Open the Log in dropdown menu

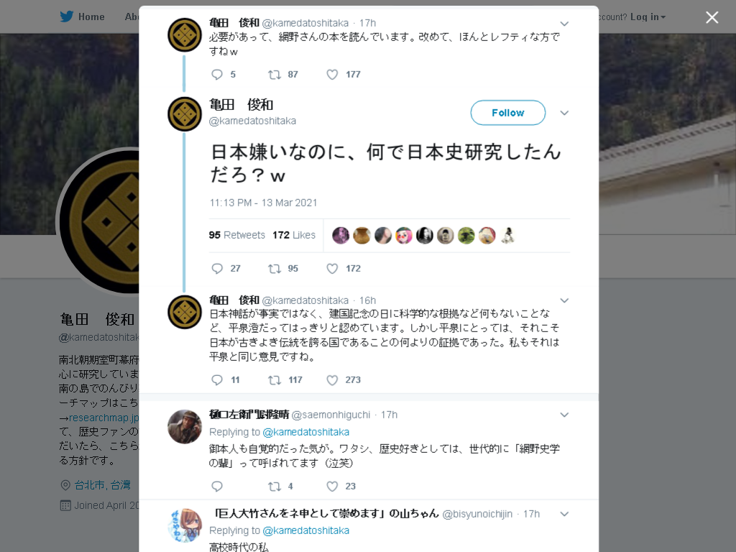click(648, 17)
